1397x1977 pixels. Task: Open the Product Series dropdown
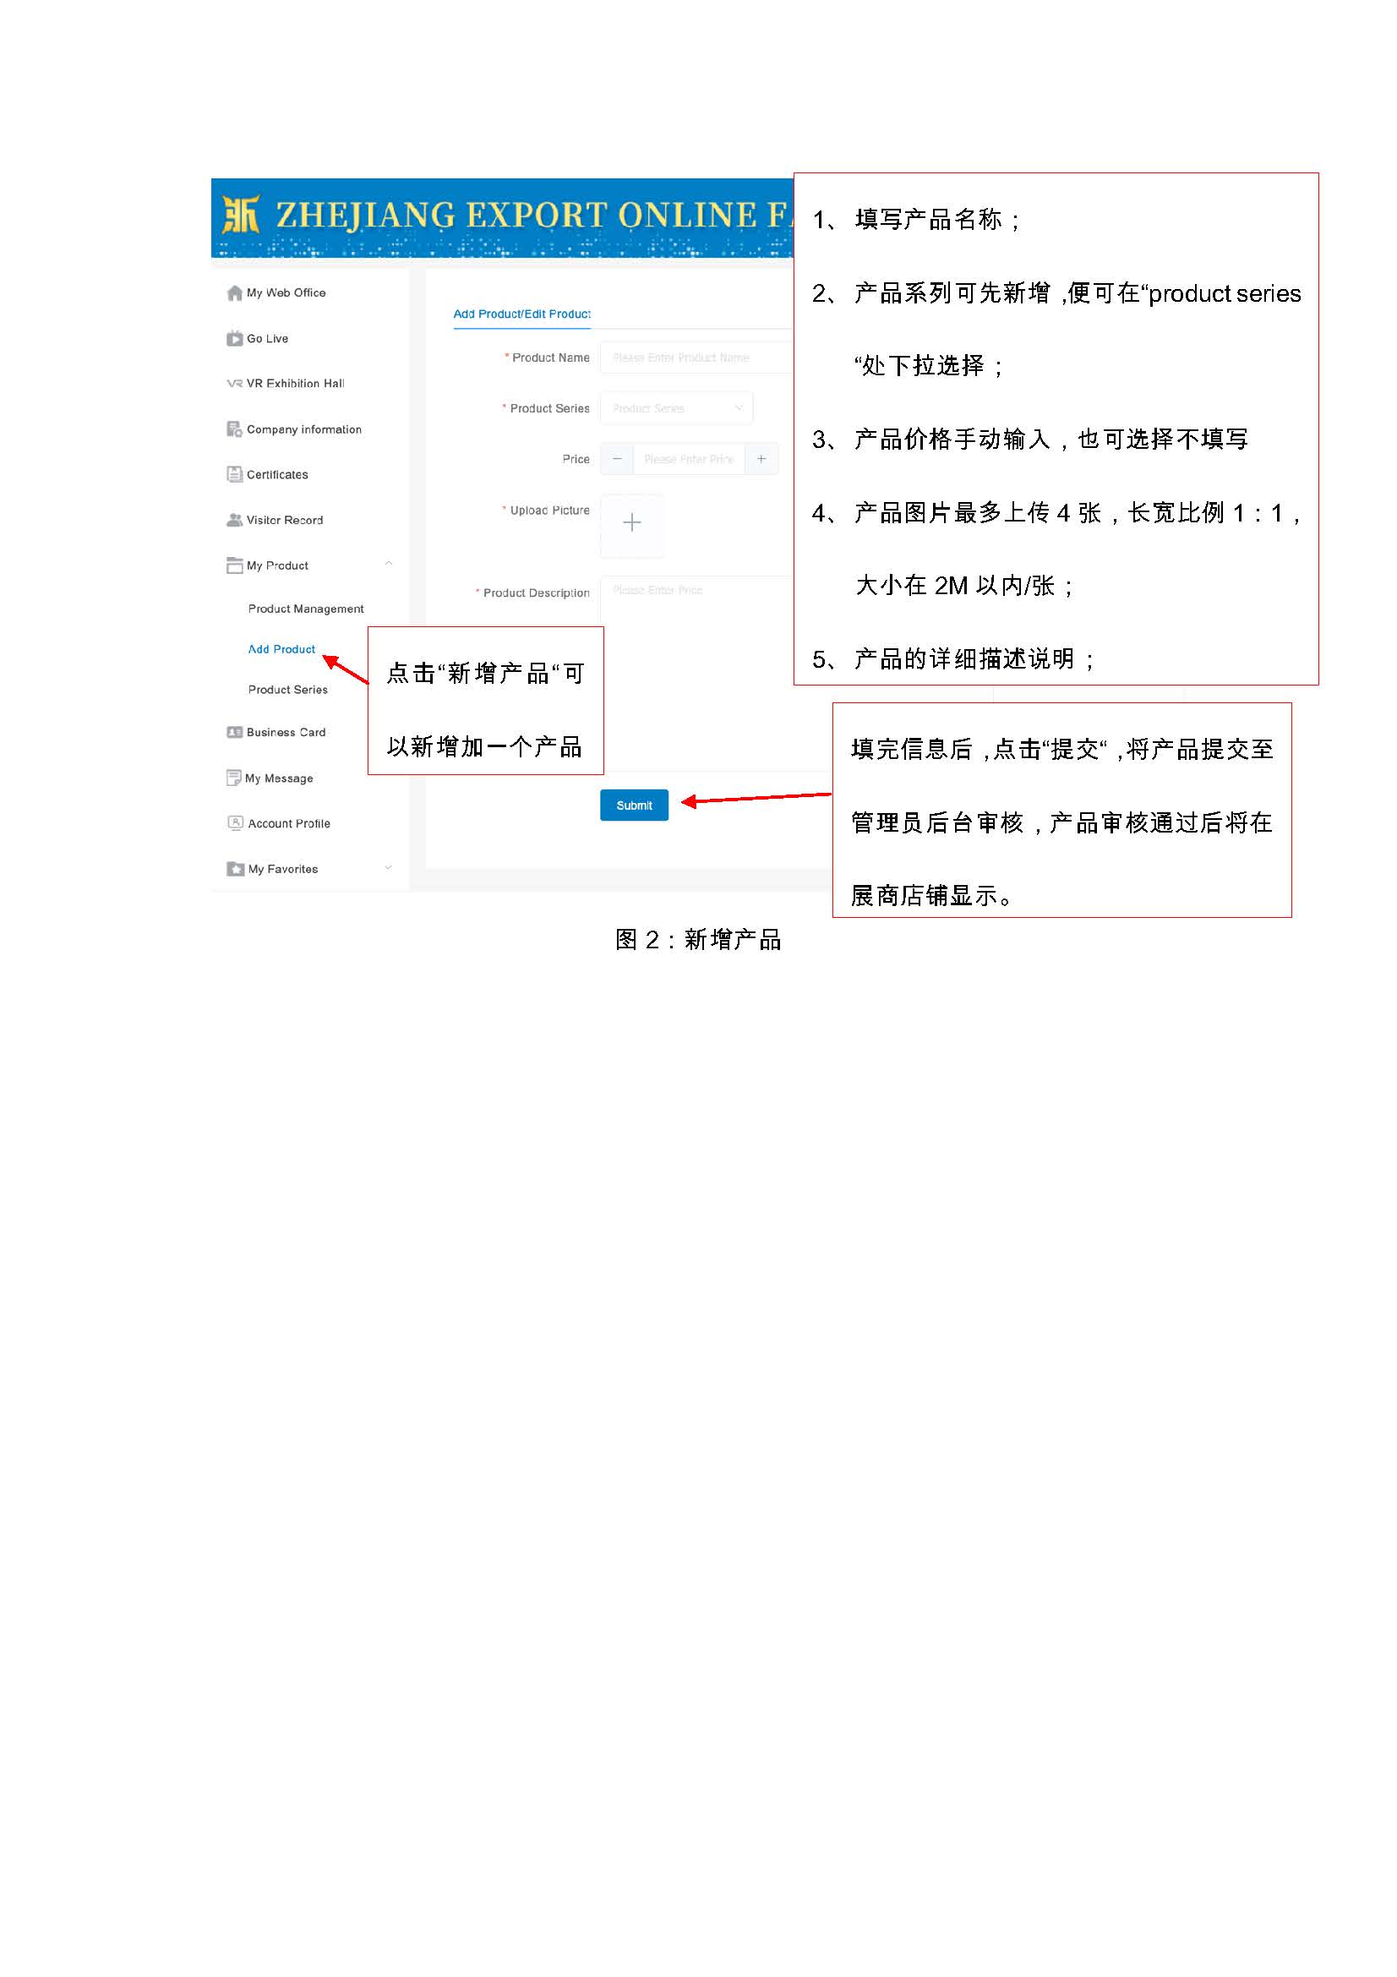[677, 408]
